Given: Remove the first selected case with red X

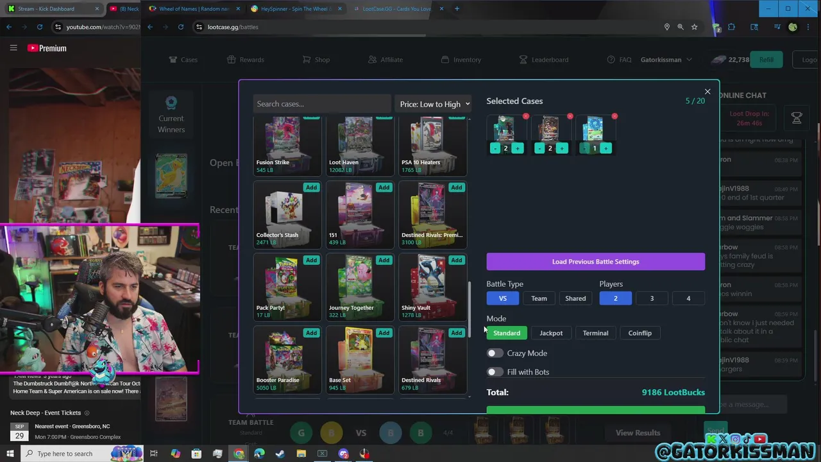Looking at the screenshot, I should click(x=526, y=116).
